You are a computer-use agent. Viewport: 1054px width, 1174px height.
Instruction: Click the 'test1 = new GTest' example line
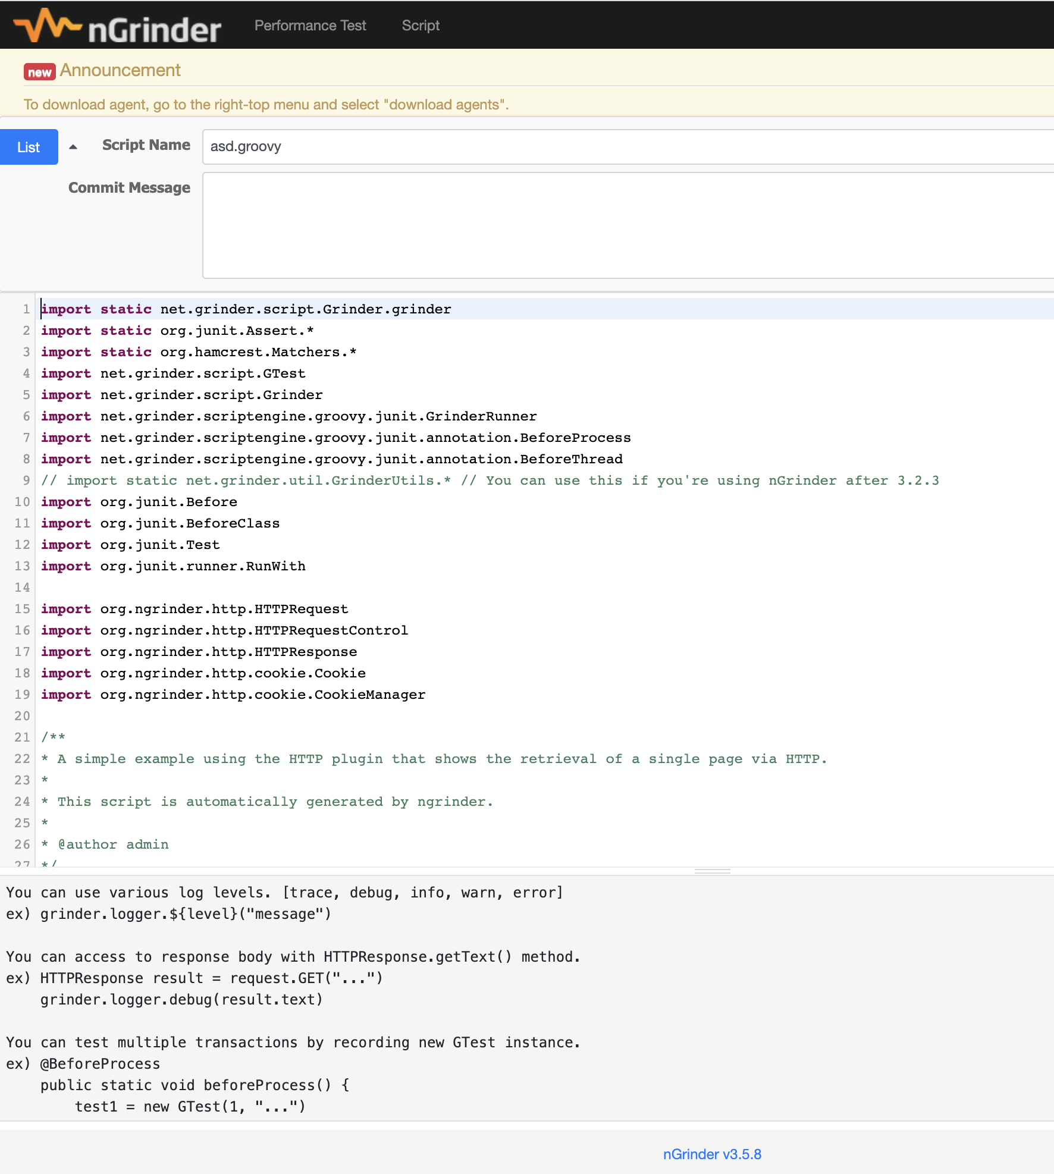pos(190,1107)
